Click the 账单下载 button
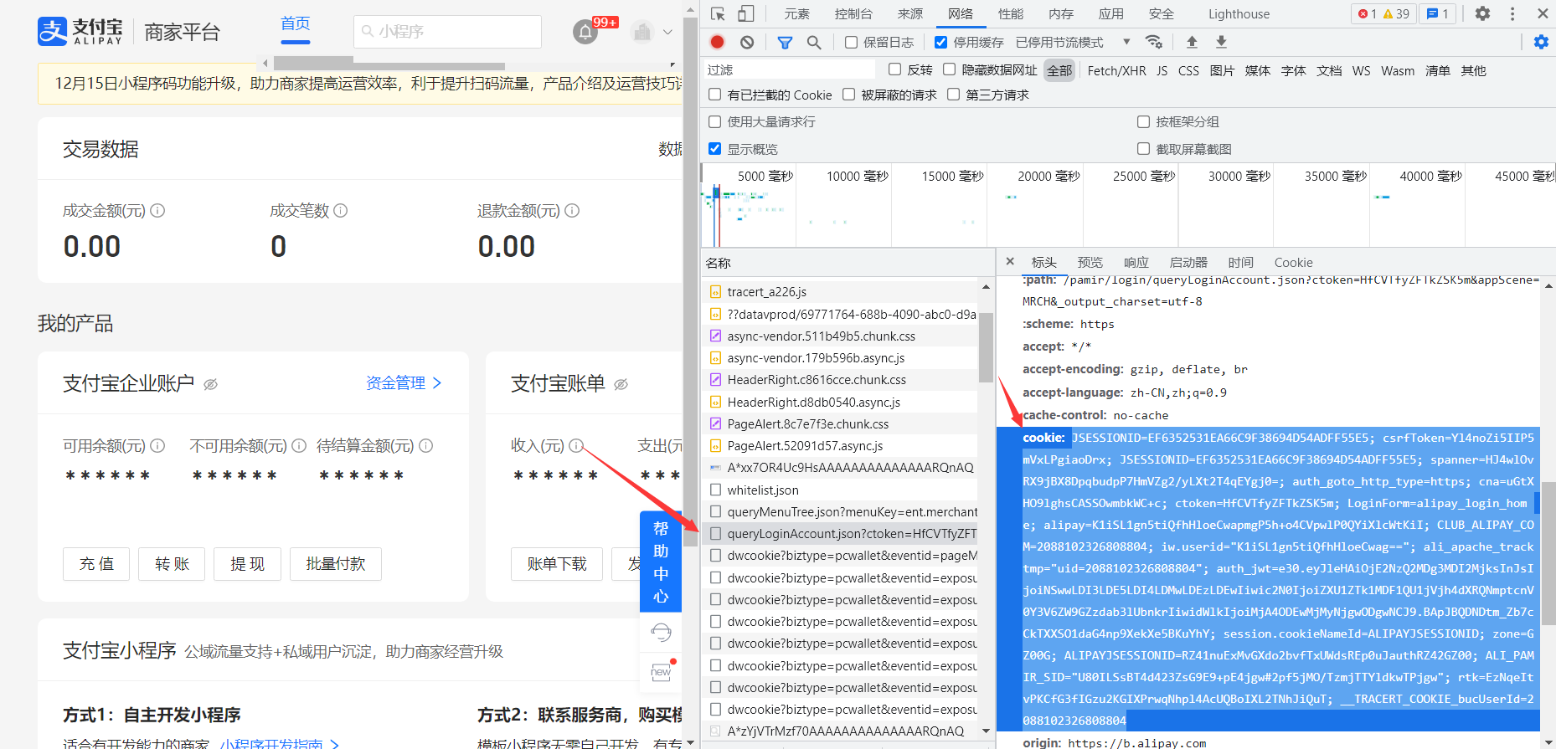Image resolution: width=1556 pixels, height=749 pixels. coord(557,564)
